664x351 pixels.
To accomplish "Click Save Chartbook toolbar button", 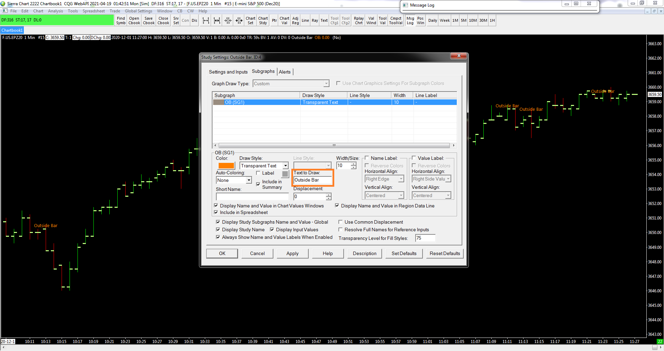I will click(149, 21).
